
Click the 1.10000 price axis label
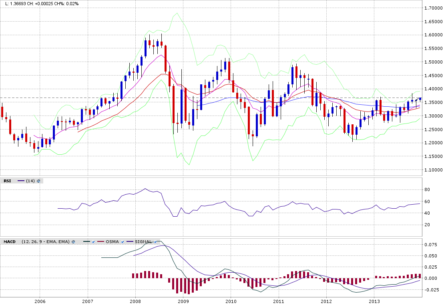click(x=434, y=170)
